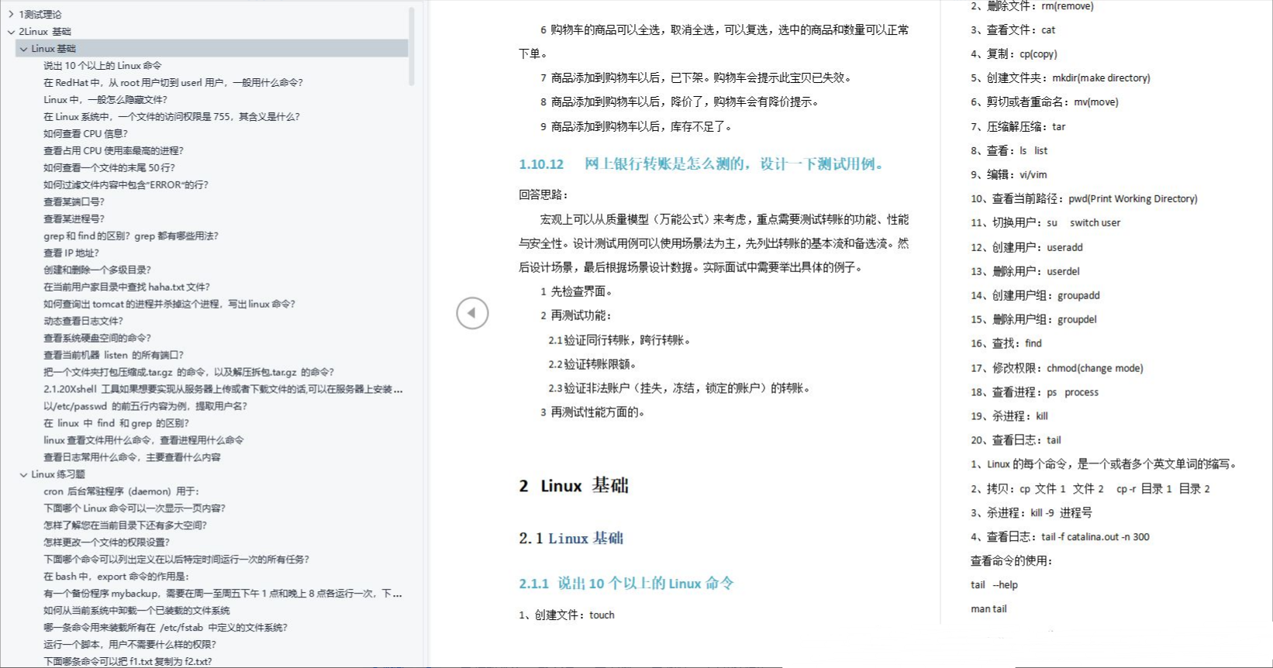Click the heading 2 Linux 基础

[x=574, y=486]
